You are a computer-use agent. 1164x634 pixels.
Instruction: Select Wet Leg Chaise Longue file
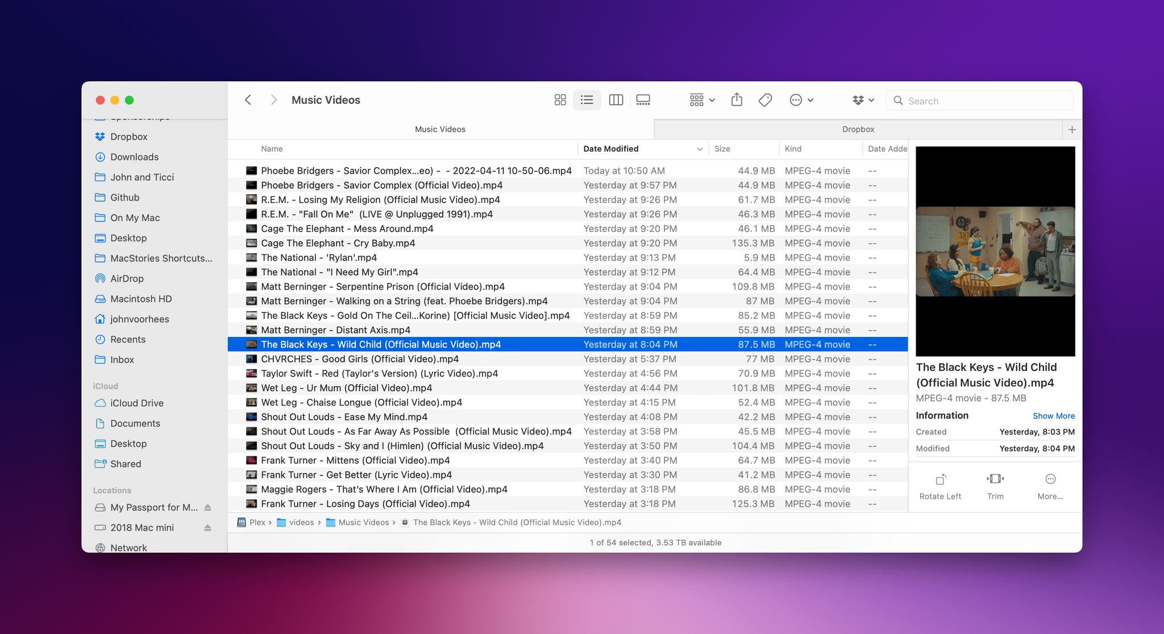568,402
